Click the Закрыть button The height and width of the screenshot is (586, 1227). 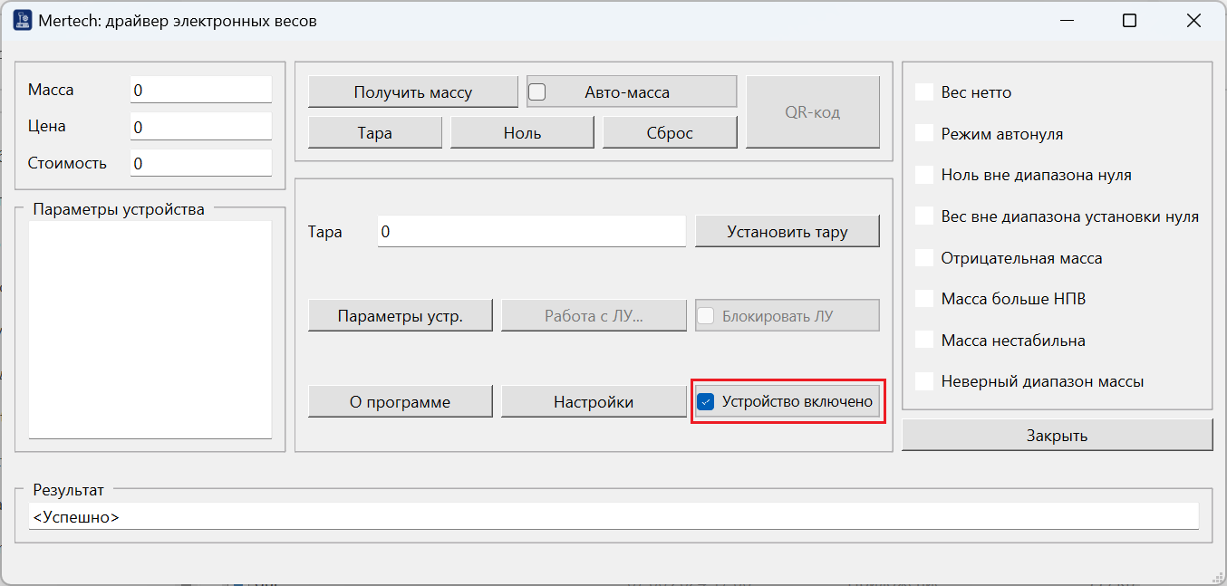click(1057, 436)
